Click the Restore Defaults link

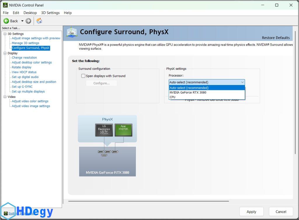click(276, 38)
